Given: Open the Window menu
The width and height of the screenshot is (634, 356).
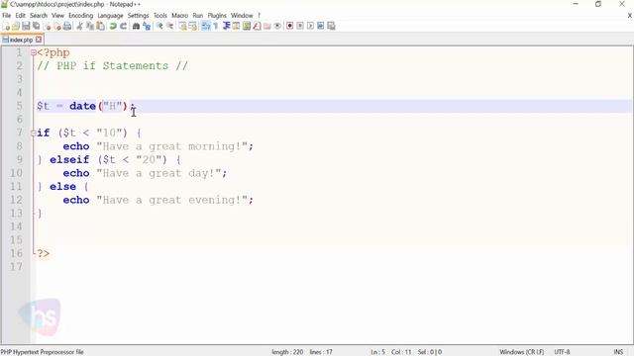Looking at the screenshot, I should point(242,16).
